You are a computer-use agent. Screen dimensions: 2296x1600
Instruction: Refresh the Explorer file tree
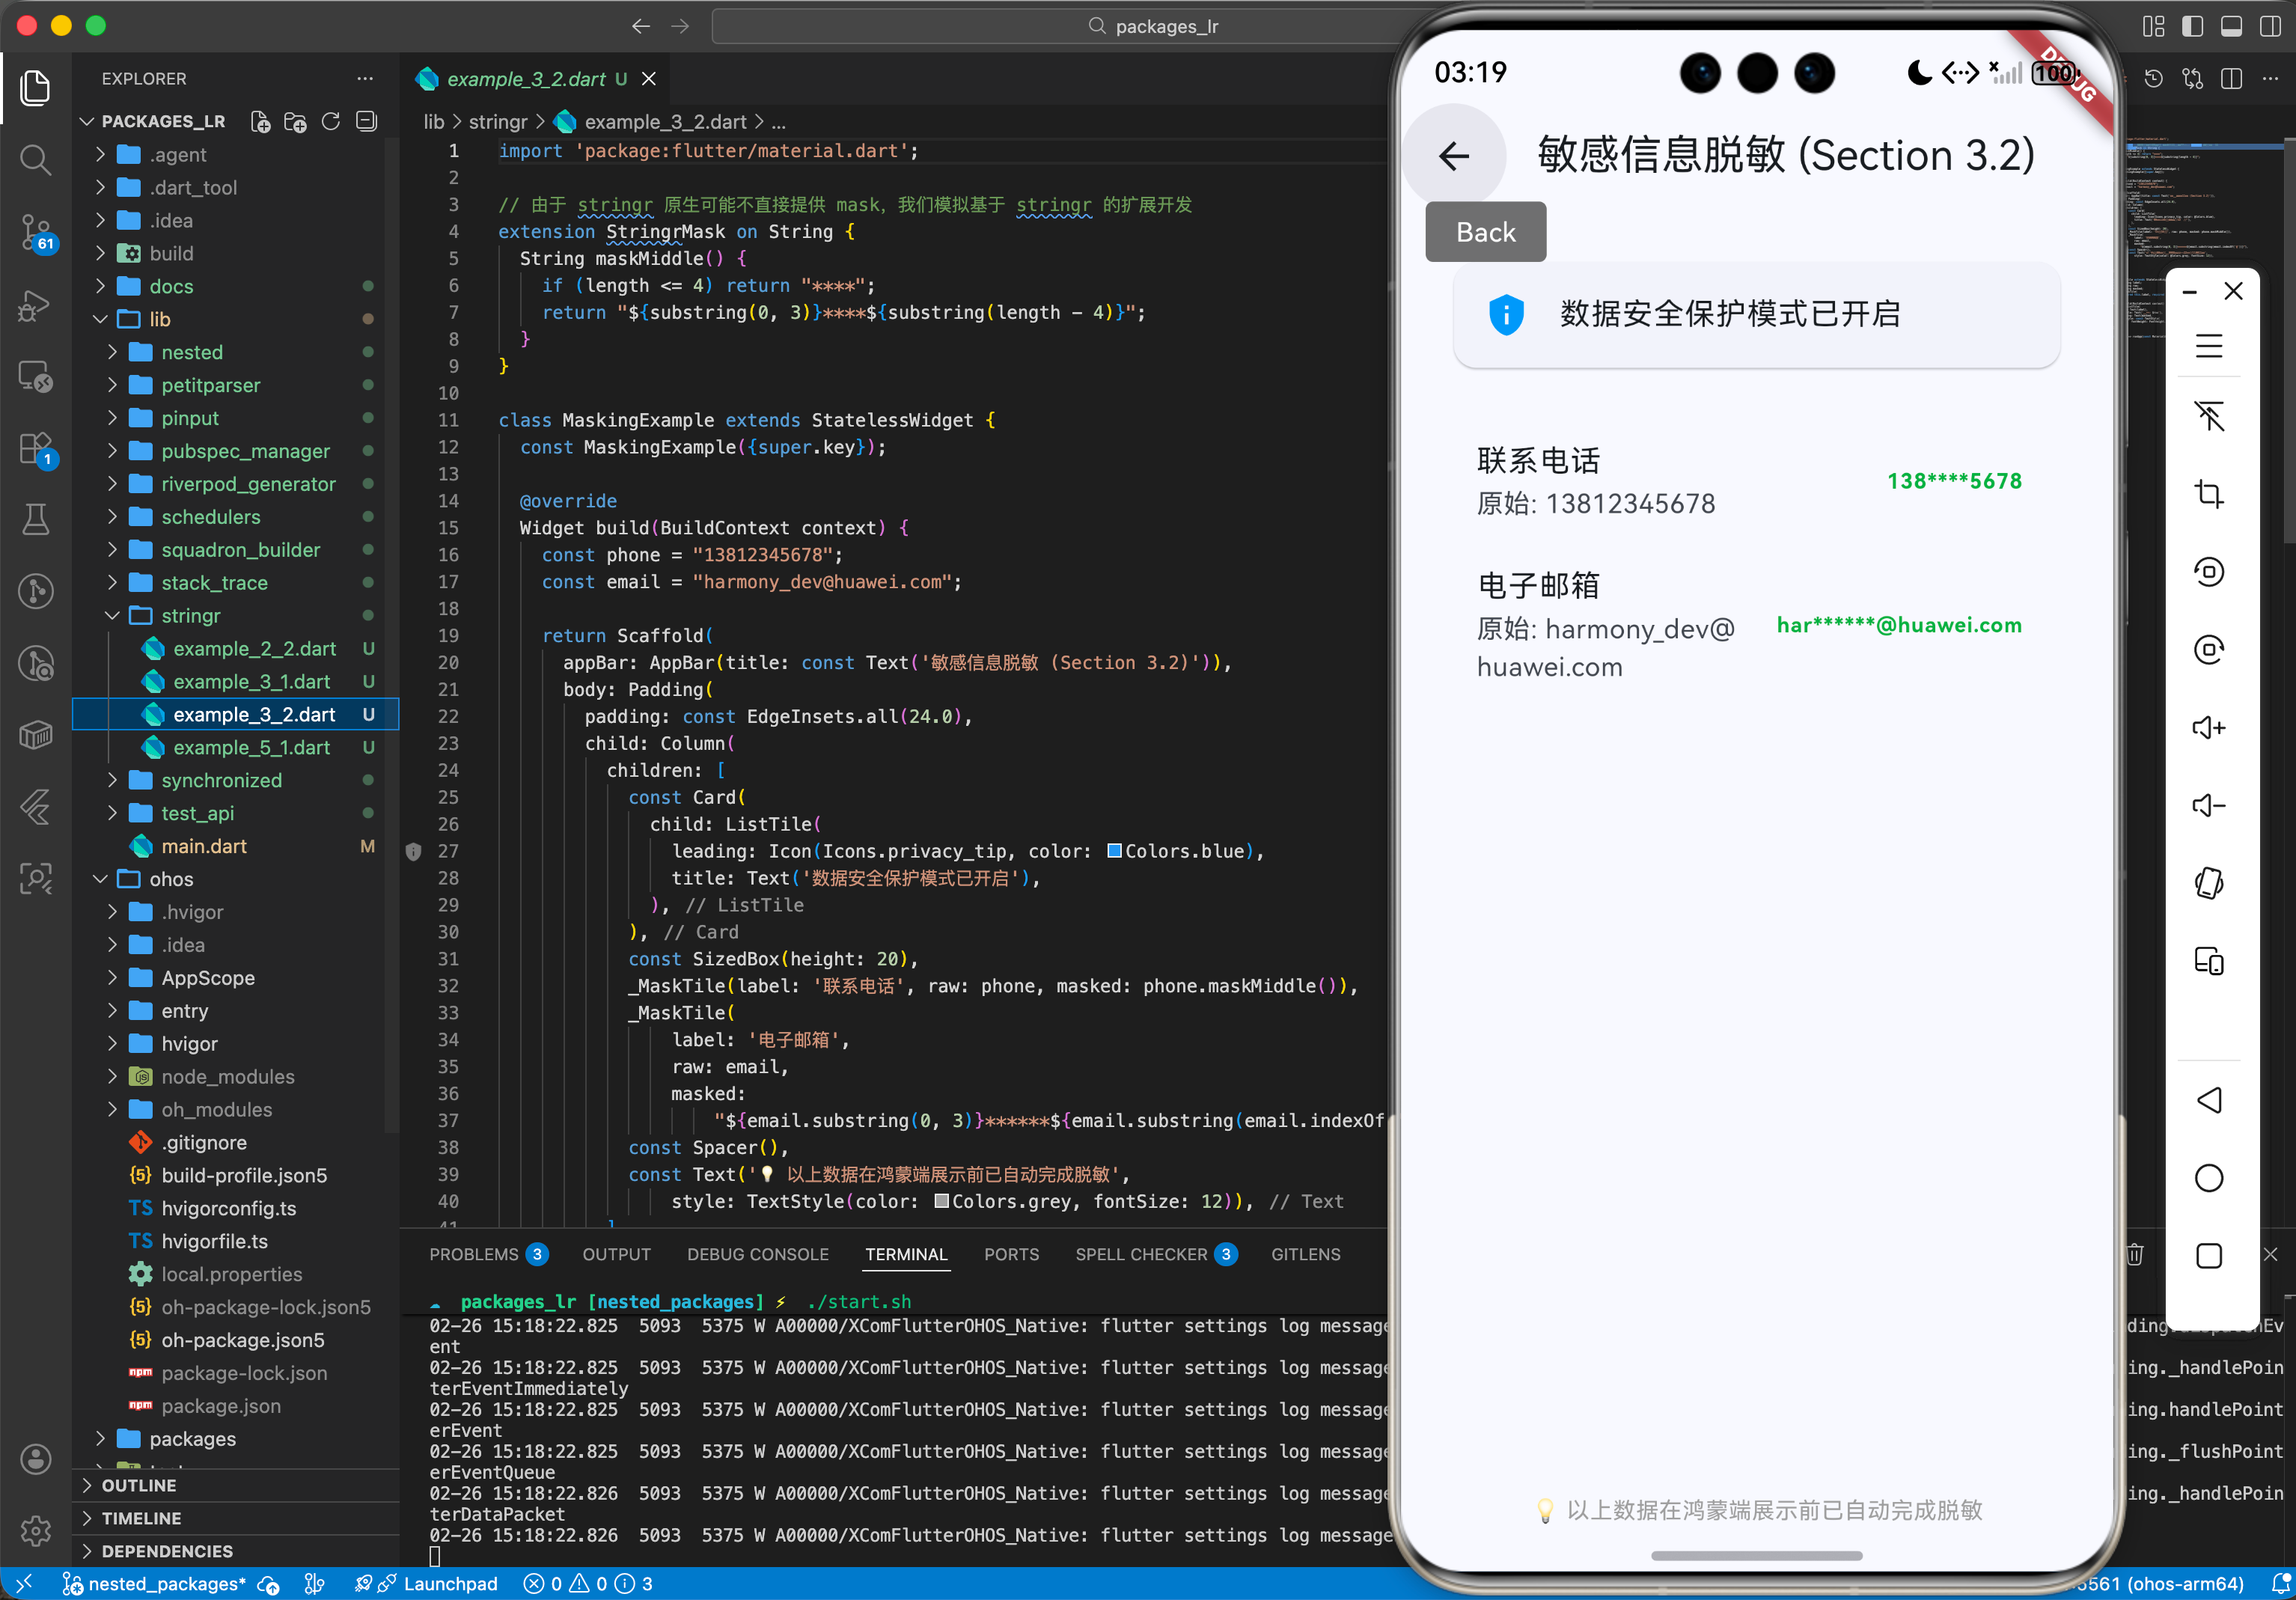[331, 122]
